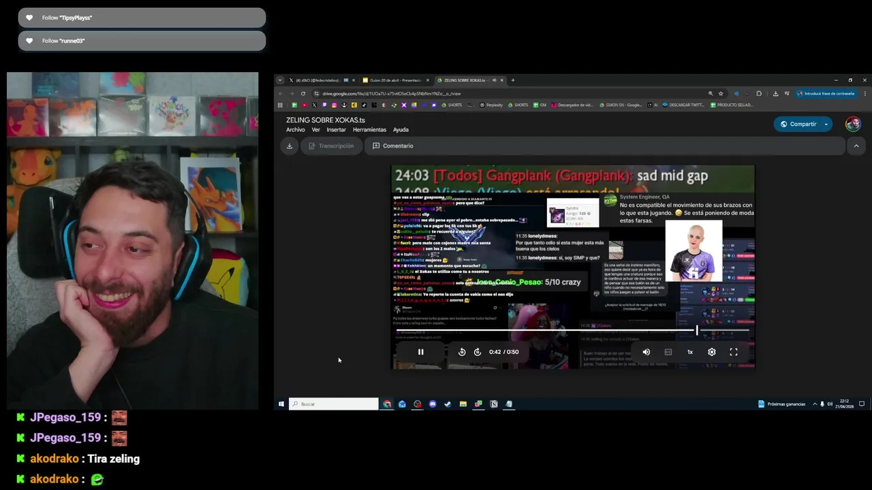Open Google account avatar
The height and width of the screenshot is (490, 872).
coord(853,124)
